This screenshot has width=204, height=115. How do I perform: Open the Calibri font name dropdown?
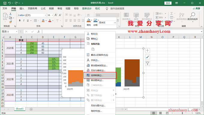(x=46, y=15)
